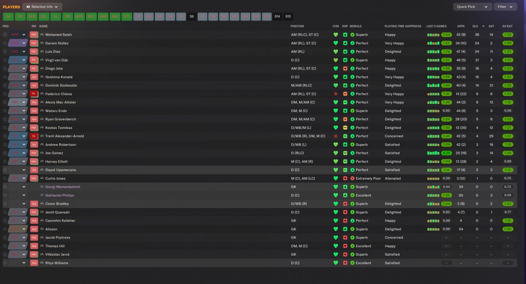Click the profile icon next to Luis Díaz
Image resolution: width=526 pixels, height=284 pixels.
[x=42, y=52]
